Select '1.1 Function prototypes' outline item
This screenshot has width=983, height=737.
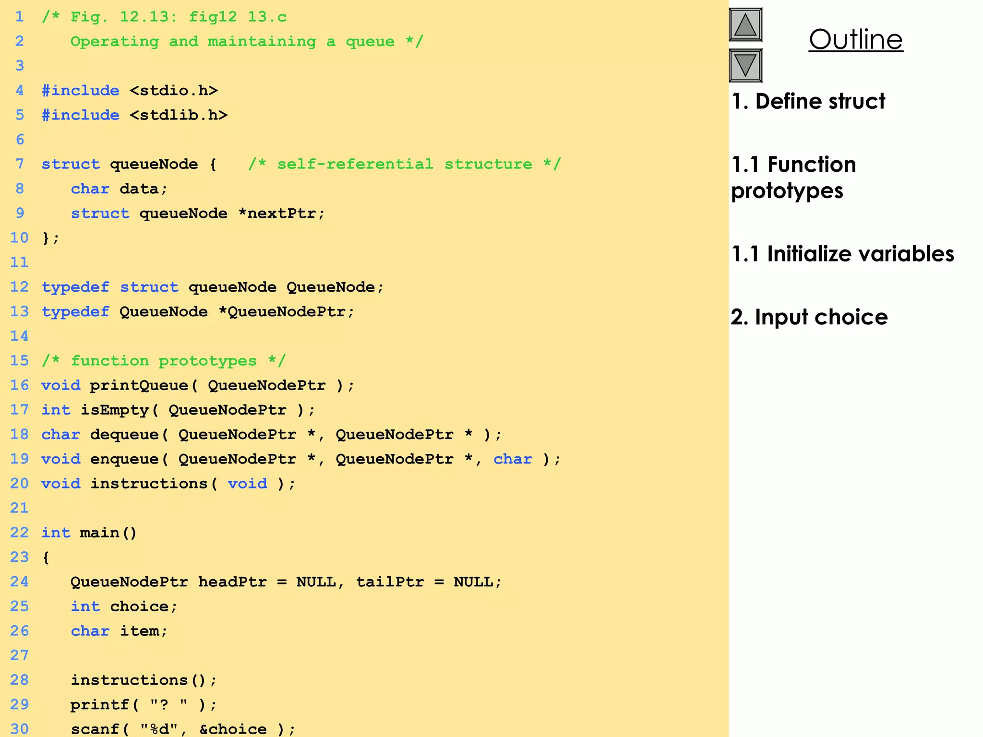click(793, 178)
